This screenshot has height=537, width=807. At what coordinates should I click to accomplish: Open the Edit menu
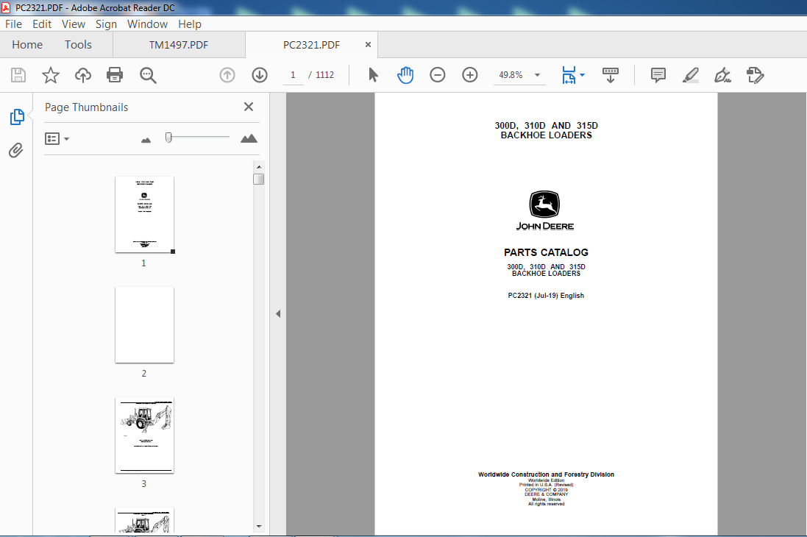[x=42, y=24]
